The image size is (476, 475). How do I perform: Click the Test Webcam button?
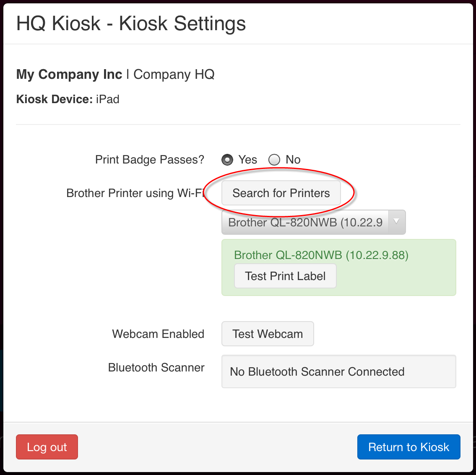268,334
